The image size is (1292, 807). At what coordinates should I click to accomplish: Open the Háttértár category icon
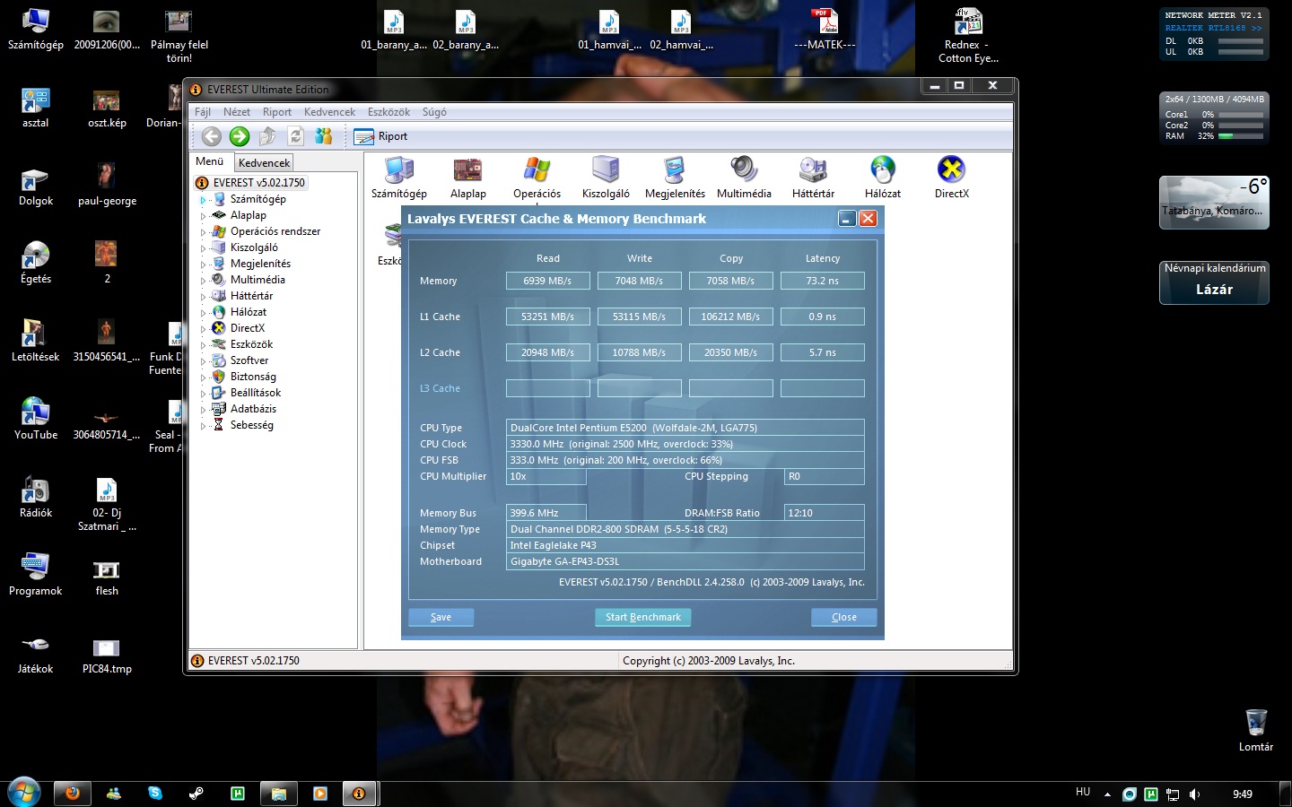813,177
